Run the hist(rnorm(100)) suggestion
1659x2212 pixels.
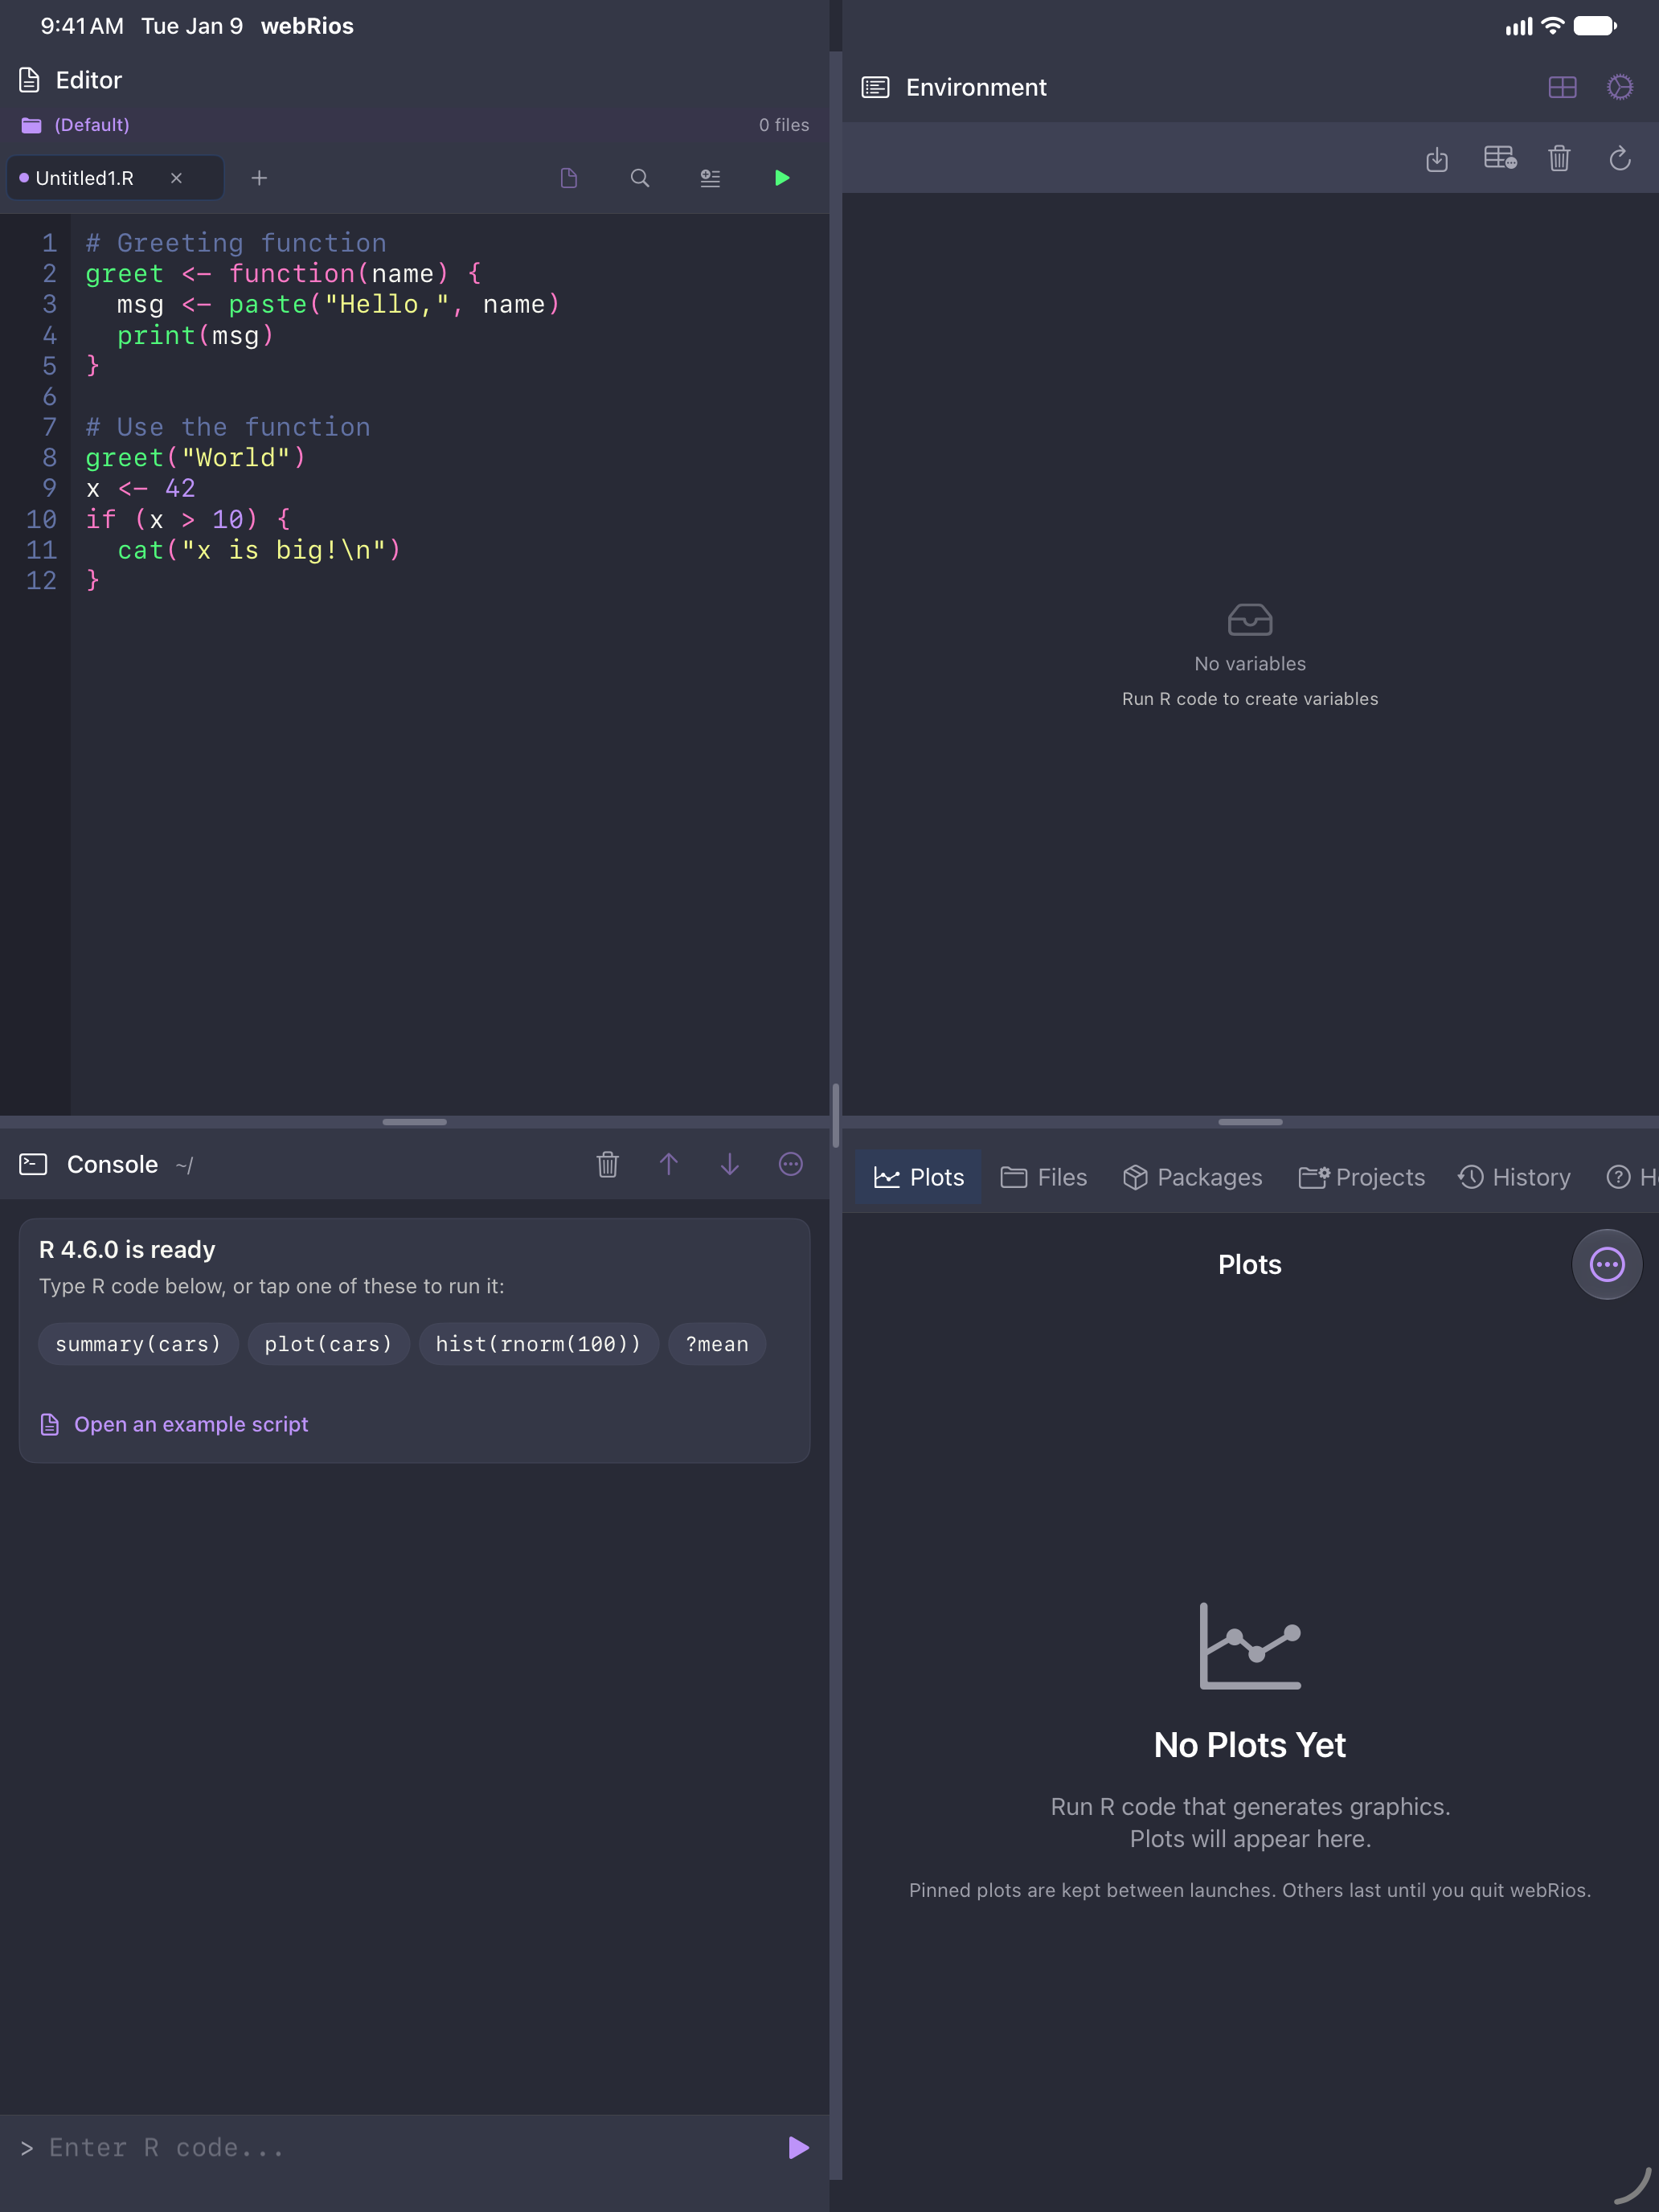tap(538, 1344)
